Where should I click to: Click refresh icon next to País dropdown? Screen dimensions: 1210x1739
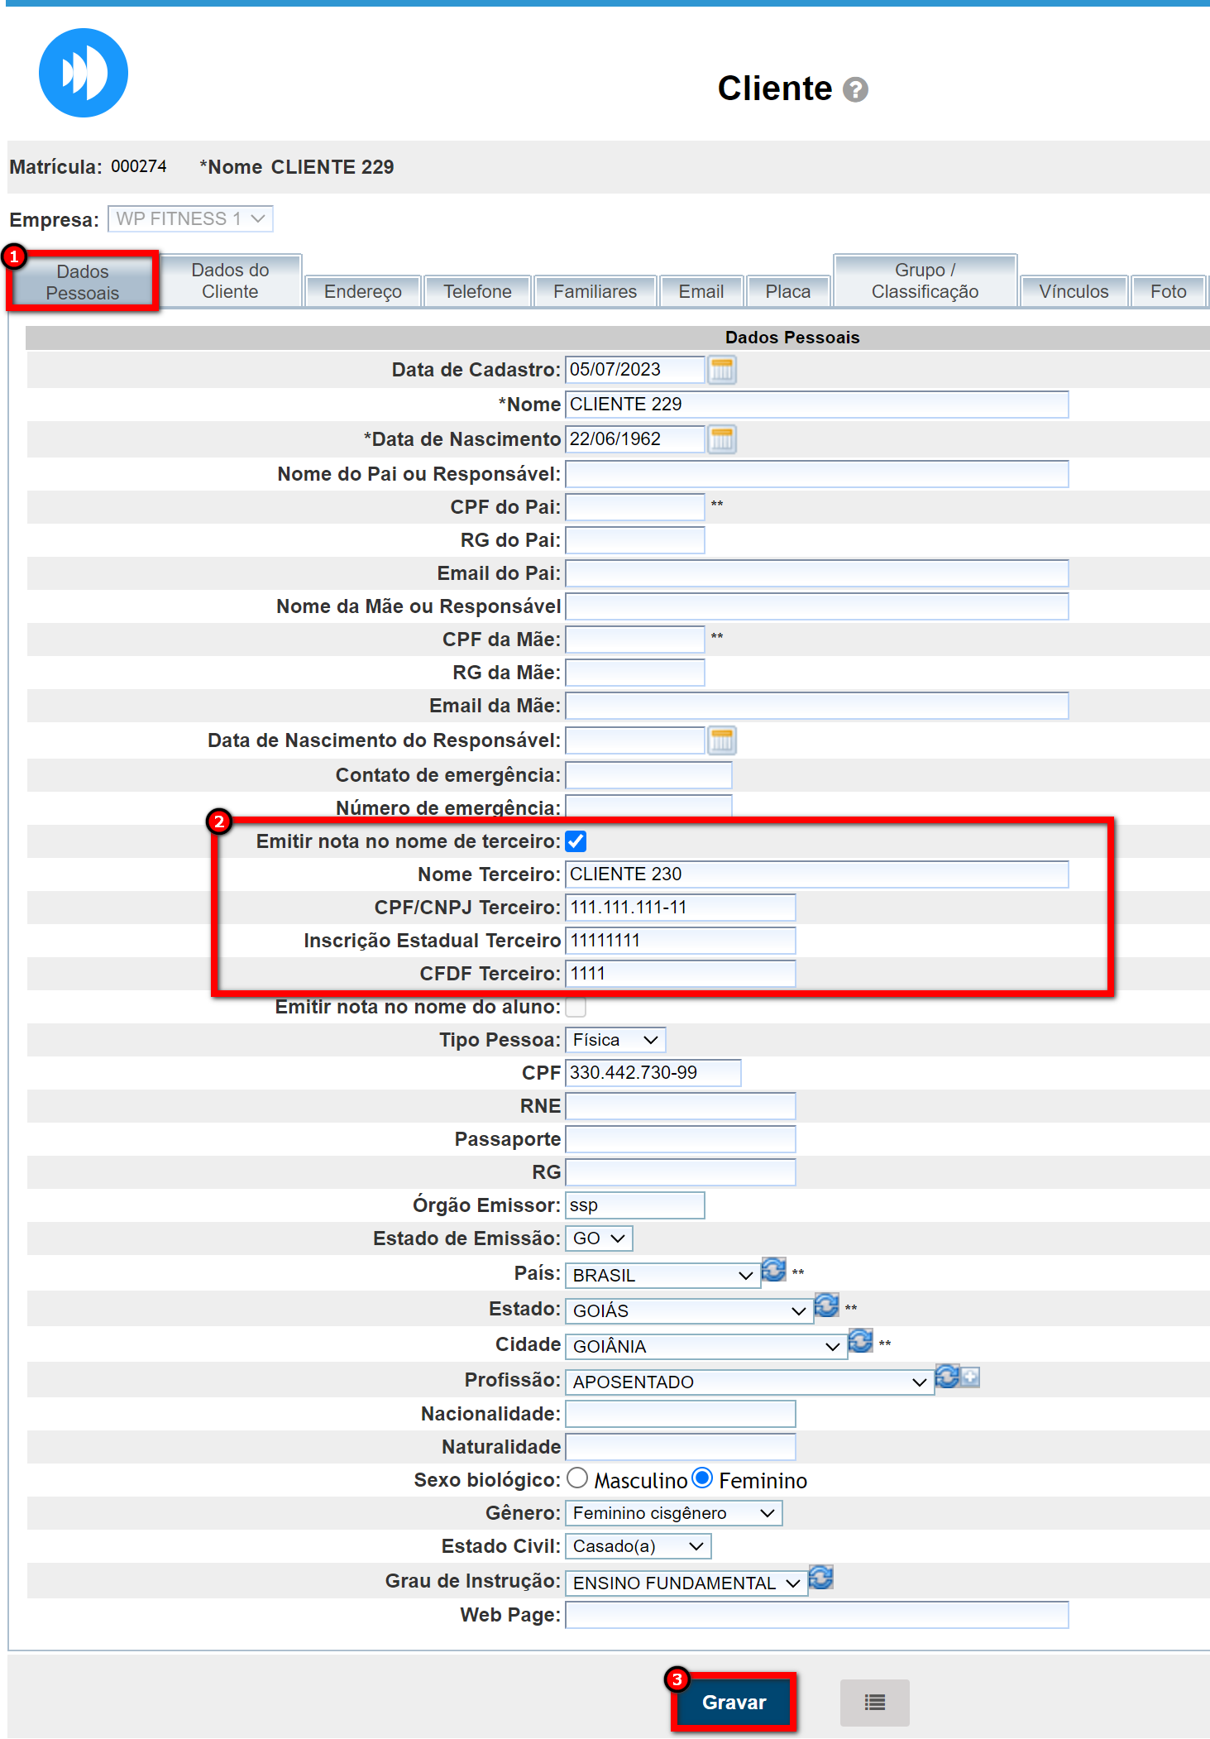[x=773, y=1270]
